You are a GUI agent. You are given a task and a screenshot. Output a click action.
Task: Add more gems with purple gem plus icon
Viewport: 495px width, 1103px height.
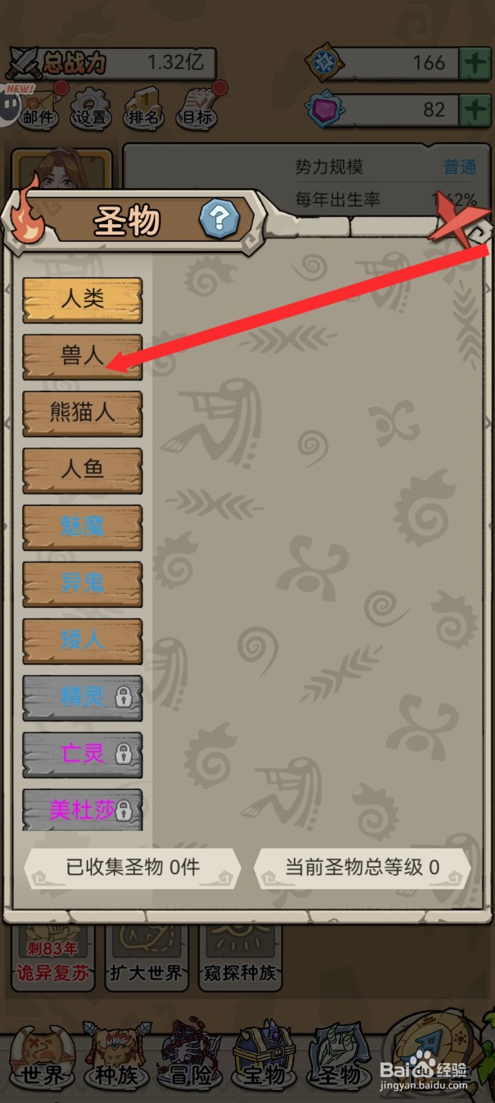click(x=476, y=110)
